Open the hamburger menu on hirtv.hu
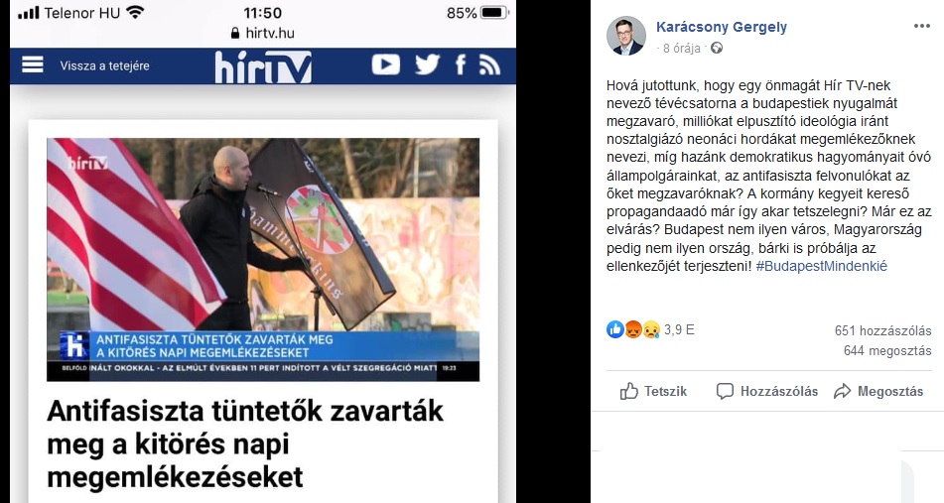The image size is (944, 503). (33, 64)
